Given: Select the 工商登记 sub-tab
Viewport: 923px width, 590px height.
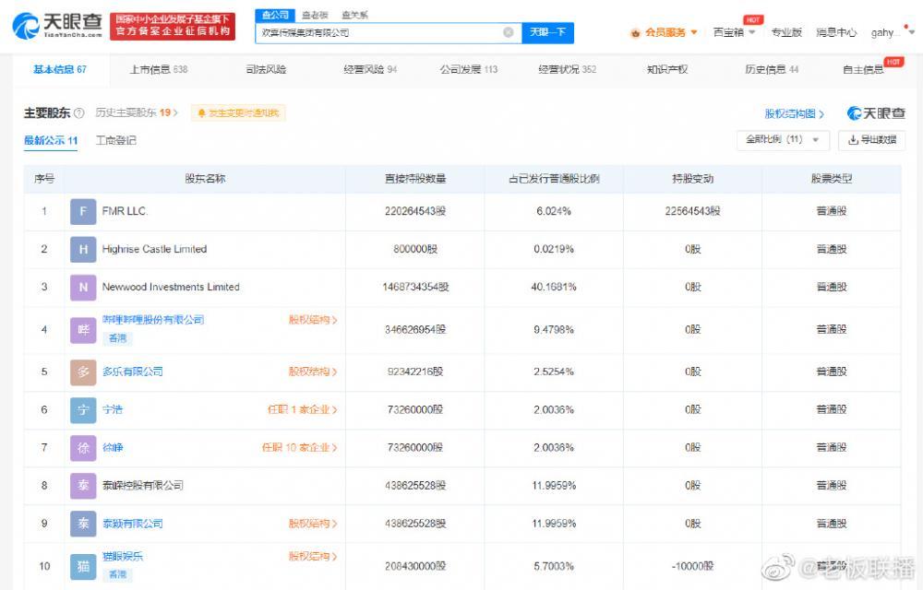Looking at the screenshot, I should 116,140.
